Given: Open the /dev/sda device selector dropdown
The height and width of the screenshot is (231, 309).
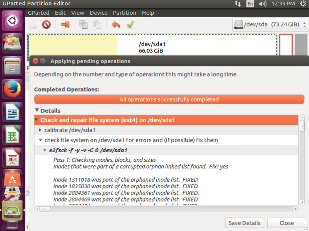Looking at the screenshot, I should point(270,24).
